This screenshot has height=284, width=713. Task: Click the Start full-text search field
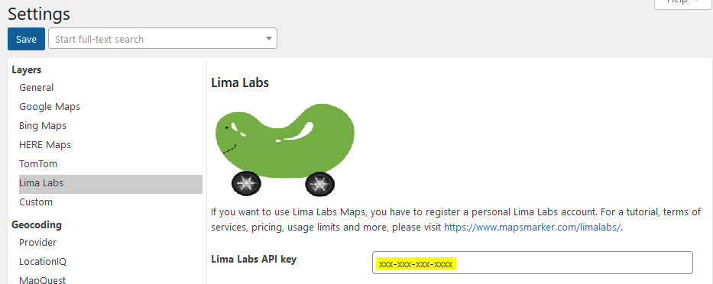pos(162,39)
